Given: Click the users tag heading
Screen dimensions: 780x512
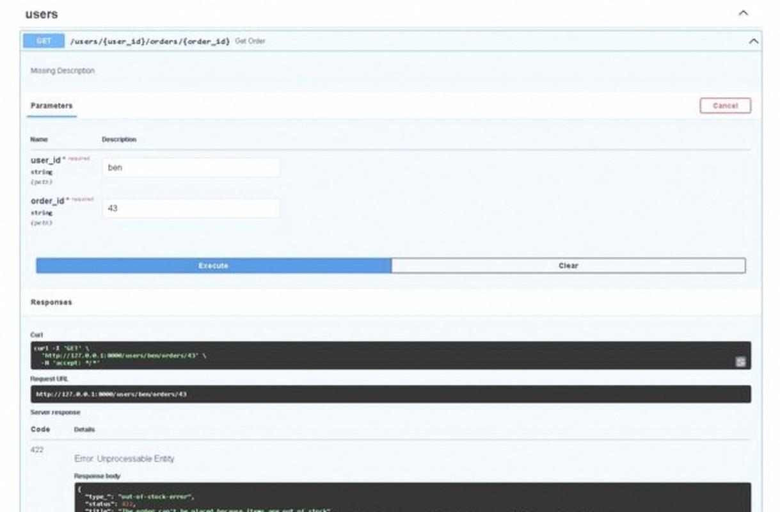Looking at the screenshot, I should [42, 14].
